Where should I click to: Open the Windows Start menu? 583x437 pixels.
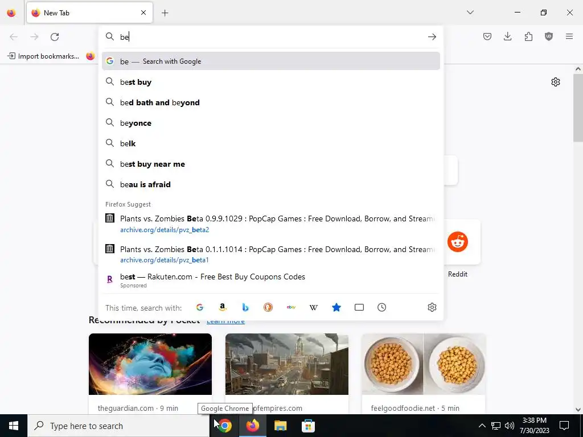tap(14, 426)
